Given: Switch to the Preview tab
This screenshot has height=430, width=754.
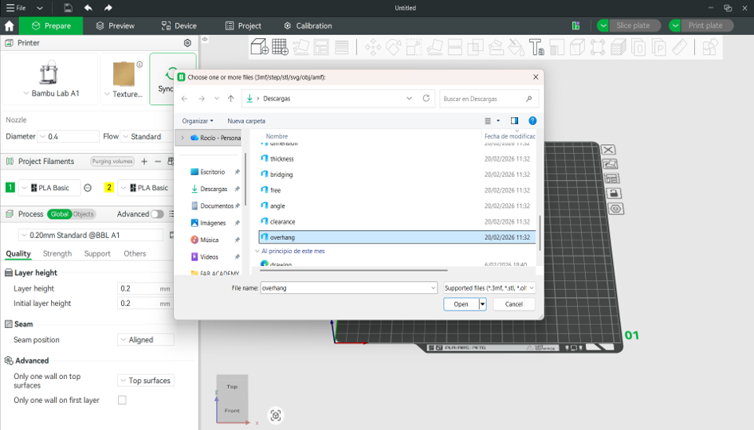Looking at the screenshot, I should pyautogui.click(x=115, y=26).
